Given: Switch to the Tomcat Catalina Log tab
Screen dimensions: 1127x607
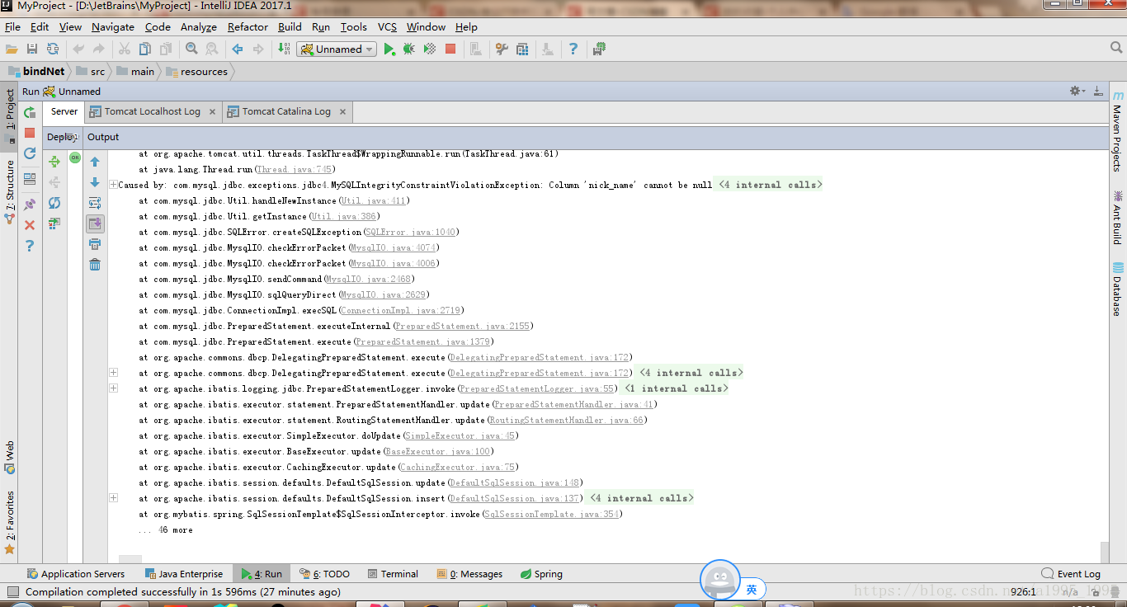Looking at the screenshot, I should coord(286,111).
